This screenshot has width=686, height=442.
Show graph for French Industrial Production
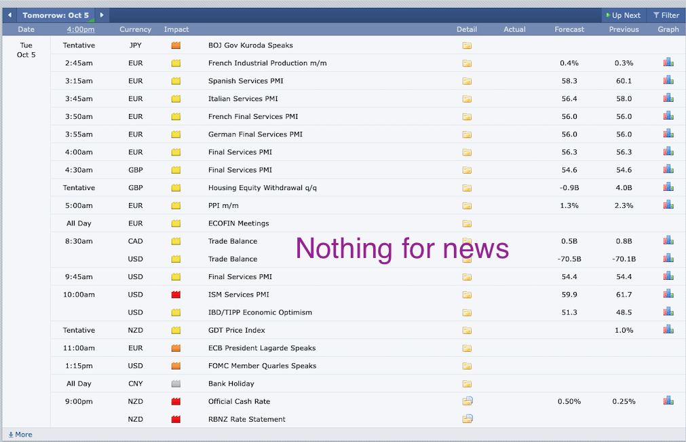point(668,62)
